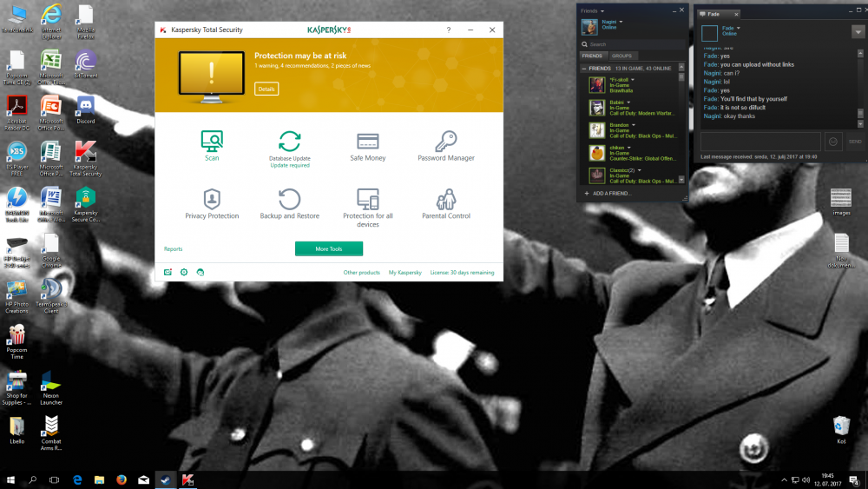Open Parental Control
The width and height of the screenshot is (868, 489).
point(446,201)
